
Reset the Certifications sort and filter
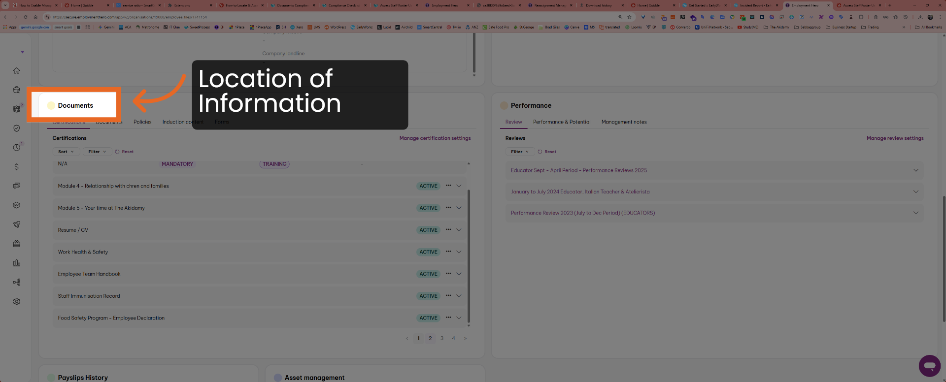[125, 152]
